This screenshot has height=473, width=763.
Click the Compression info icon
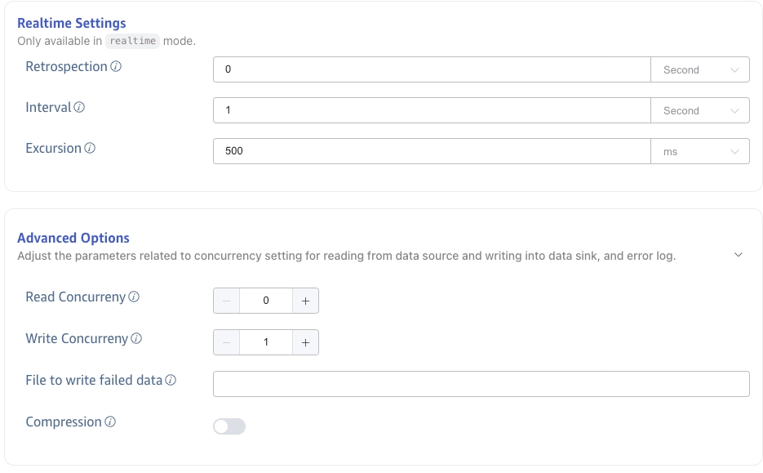tap(110, 422)
